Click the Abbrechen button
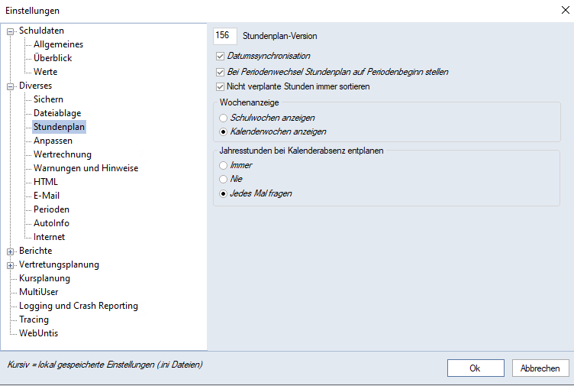This screenshot has height=386, width=574. (540, 368)
